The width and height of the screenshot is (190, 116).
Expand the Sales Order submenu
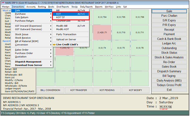coord(32,50)
